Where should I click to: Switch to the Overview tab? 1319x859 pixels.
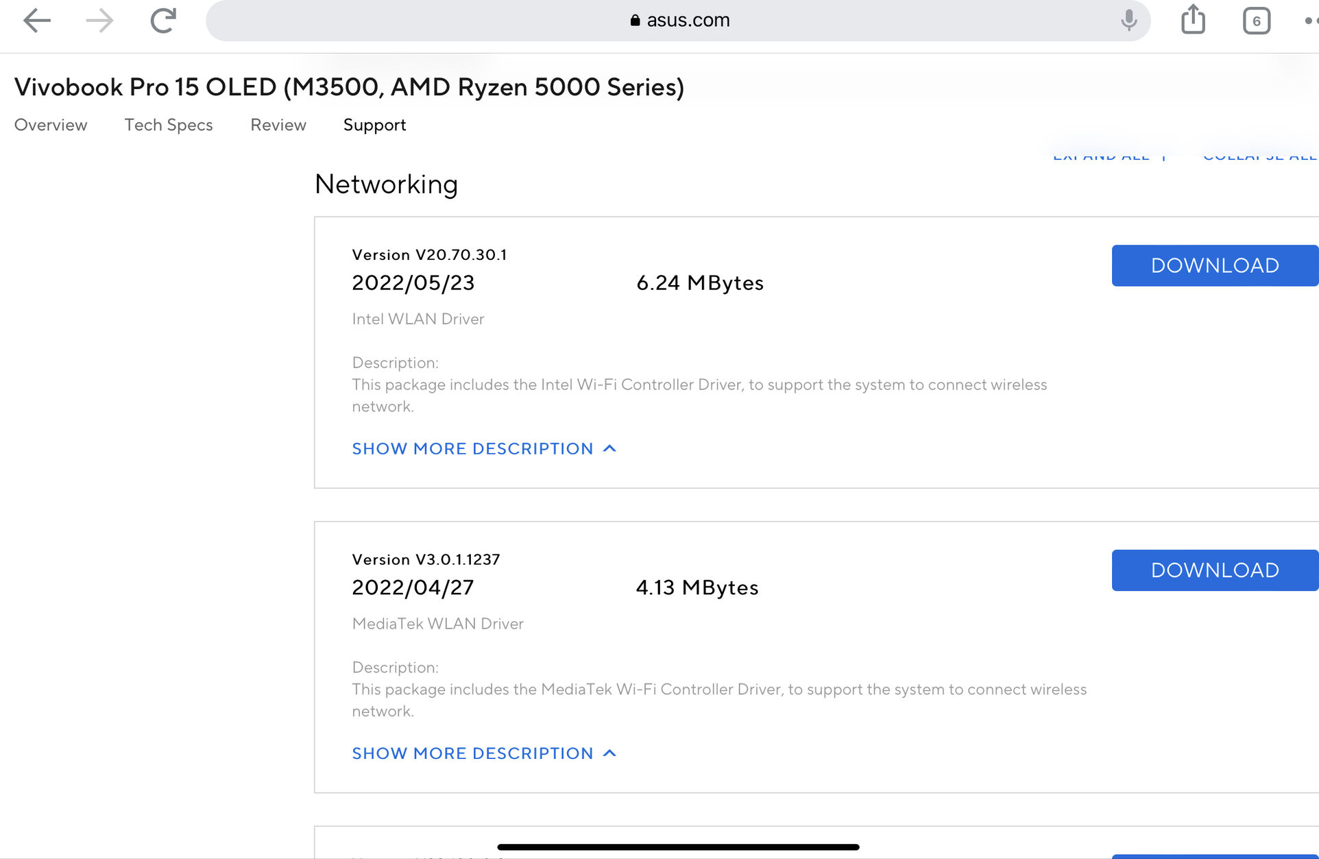tap(51, 125)
